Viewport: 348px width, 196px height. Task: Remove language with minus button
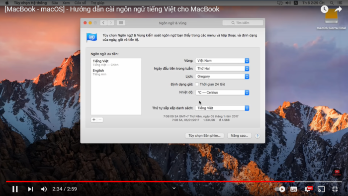coord(100,120)
